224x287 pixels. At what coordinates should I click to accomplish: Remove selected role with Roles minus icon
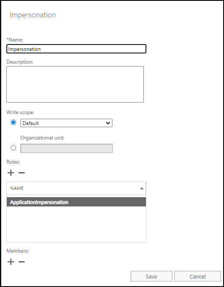pos(22,173)
